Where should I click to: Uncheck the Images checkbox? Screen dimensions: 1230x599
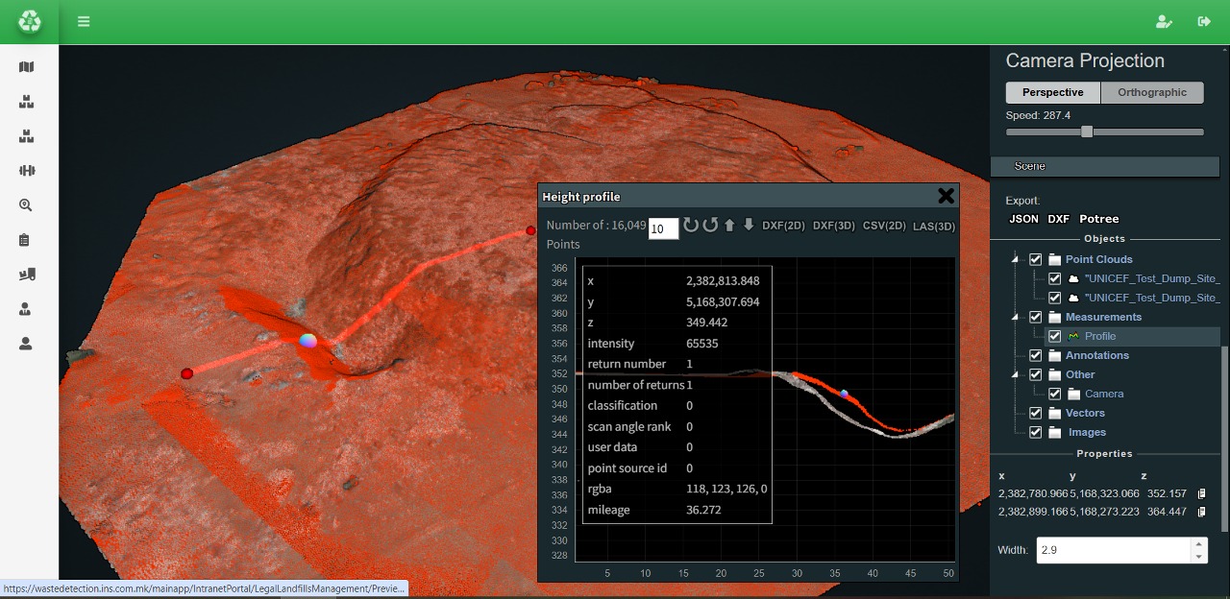[1036, 432]
